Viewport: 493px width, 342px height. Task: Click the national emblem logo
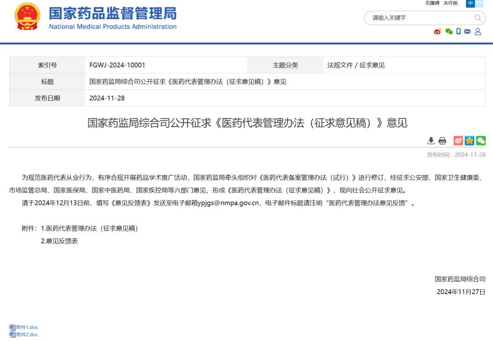pos(27,16)
